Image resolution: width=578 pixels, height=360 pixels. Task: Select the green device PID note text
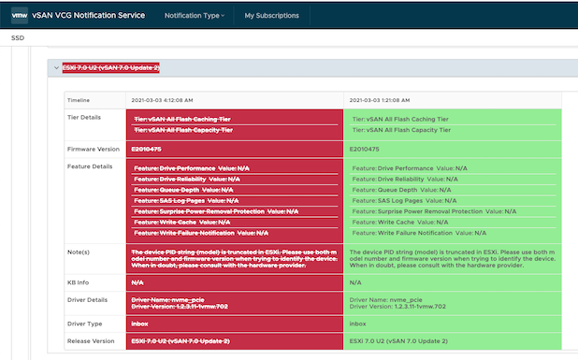point(453,259)
